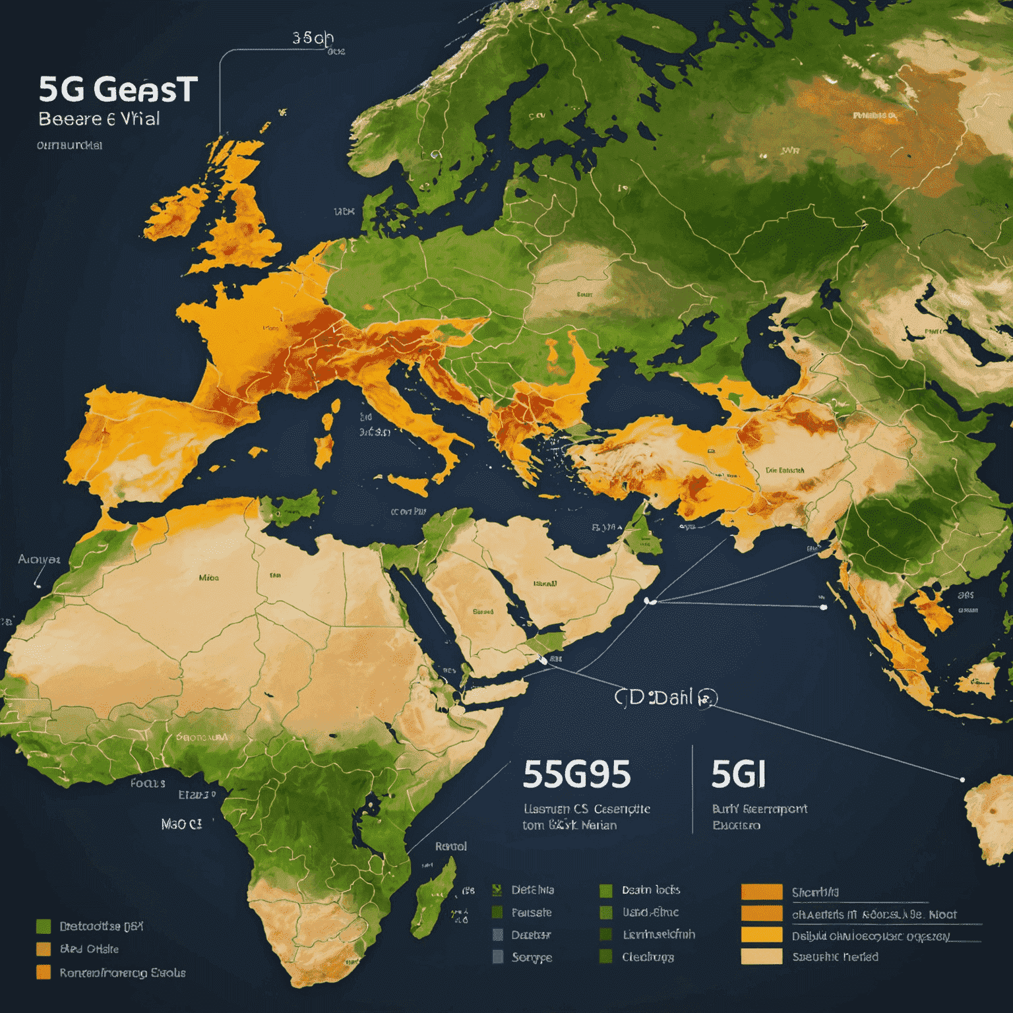
Task: Click the "Beeare 6 Vrial" subtitle
Action: (100, 119)
